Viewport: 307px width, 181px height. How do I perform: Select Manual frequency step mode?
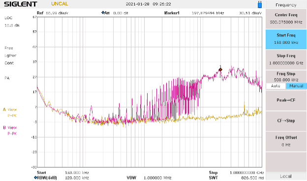[x=296, y=86]
